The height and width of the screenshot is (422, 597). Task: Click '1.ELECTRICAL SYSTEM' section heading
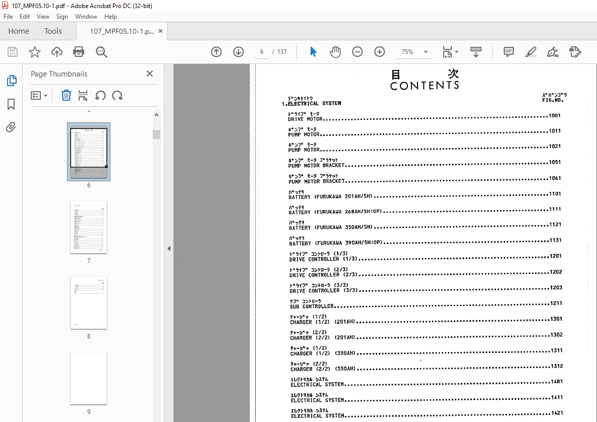[x=312, y=103]
